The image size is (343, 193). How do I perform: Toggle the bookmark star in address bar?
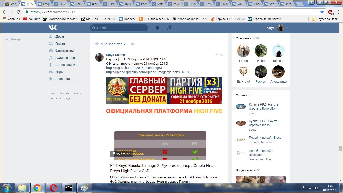(322, 12)
